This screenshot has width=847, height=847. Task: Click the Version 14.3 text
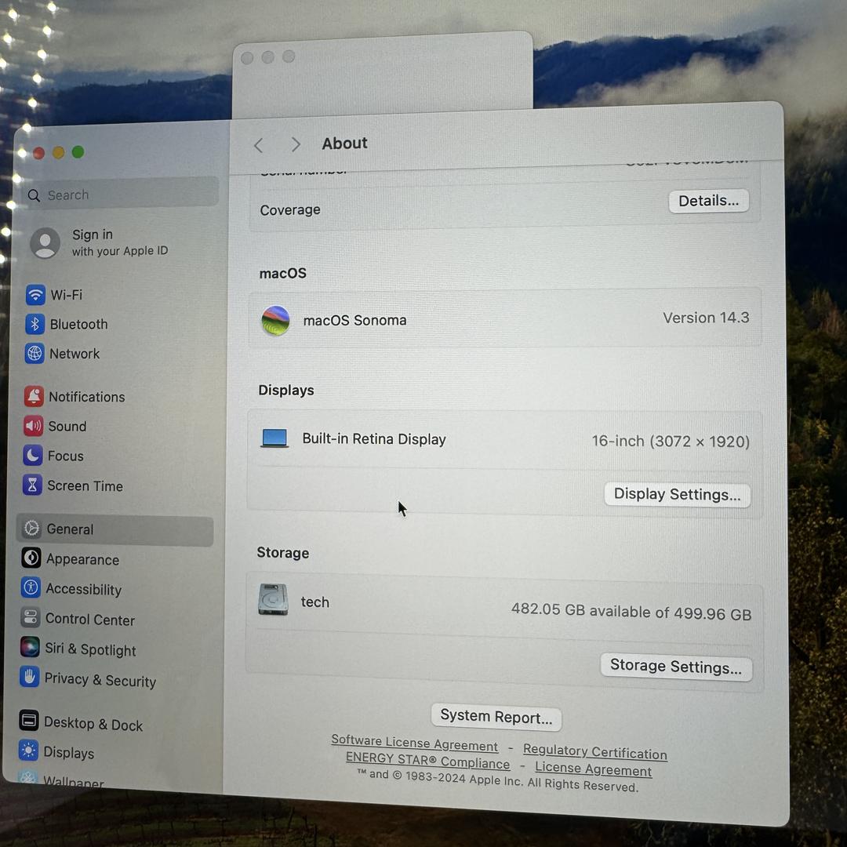point(706,318)
